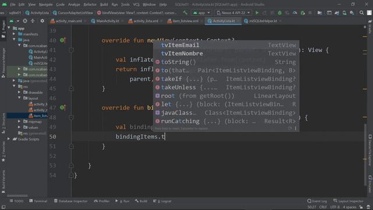Image resolution: width=373 pixels, height=210 pixels.
Task: Open the Event Log tool window
Action: pos(317,201)
